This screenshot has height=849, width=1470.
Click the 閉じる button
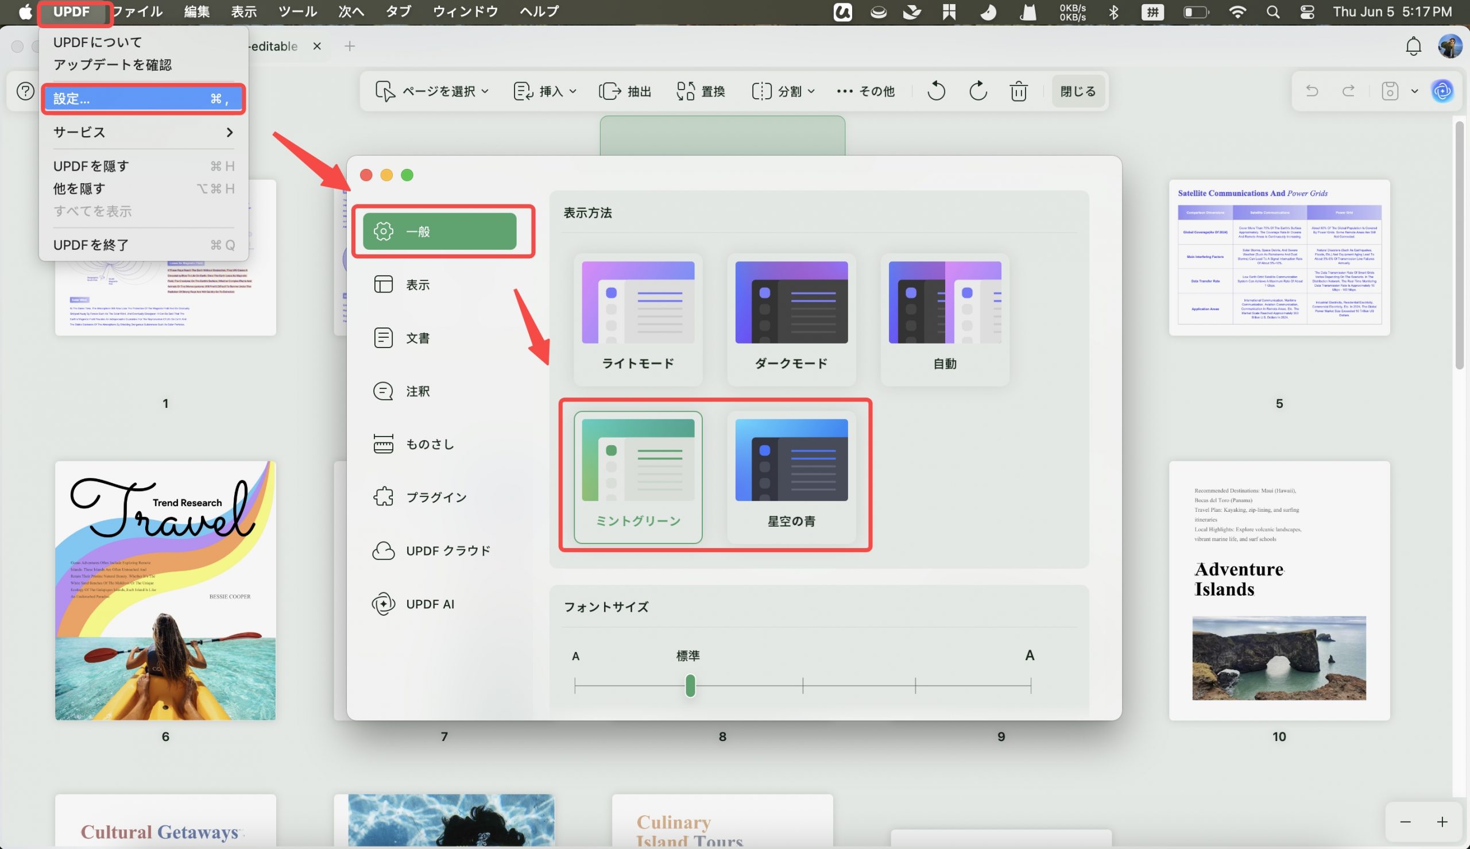[1078, 91]
